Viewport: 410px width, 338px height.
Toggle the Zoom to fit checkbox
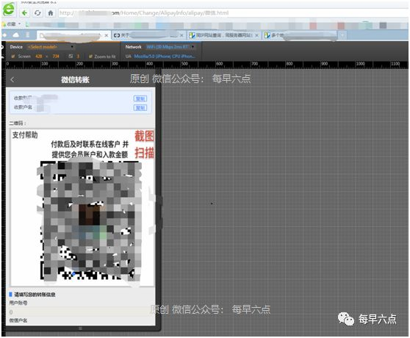point(90,56)
